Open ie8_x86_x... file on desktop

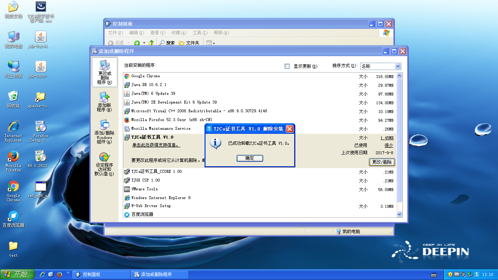41,190
